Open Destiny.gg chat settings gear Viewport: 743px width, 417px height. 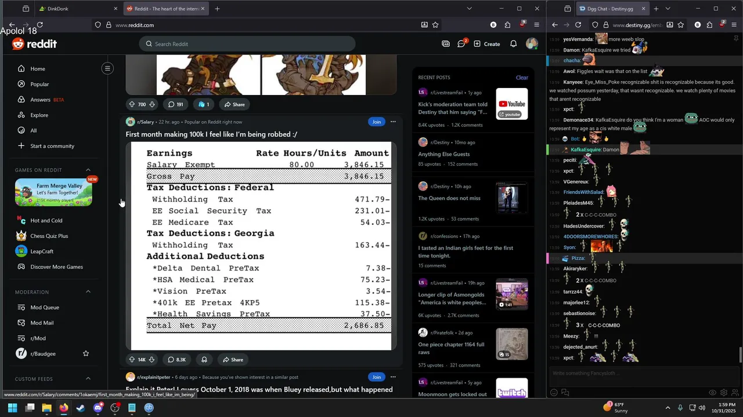[x=723, y=392]
